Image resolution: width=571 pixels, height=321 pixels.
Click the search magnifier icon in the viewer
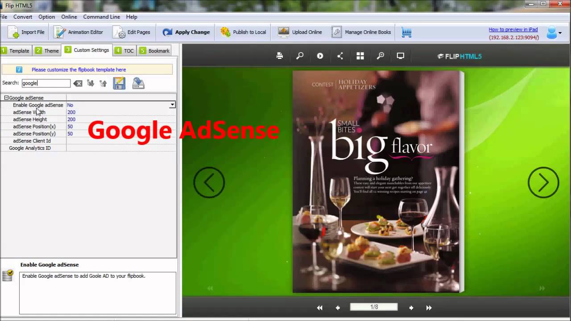[x=300, y=56]
